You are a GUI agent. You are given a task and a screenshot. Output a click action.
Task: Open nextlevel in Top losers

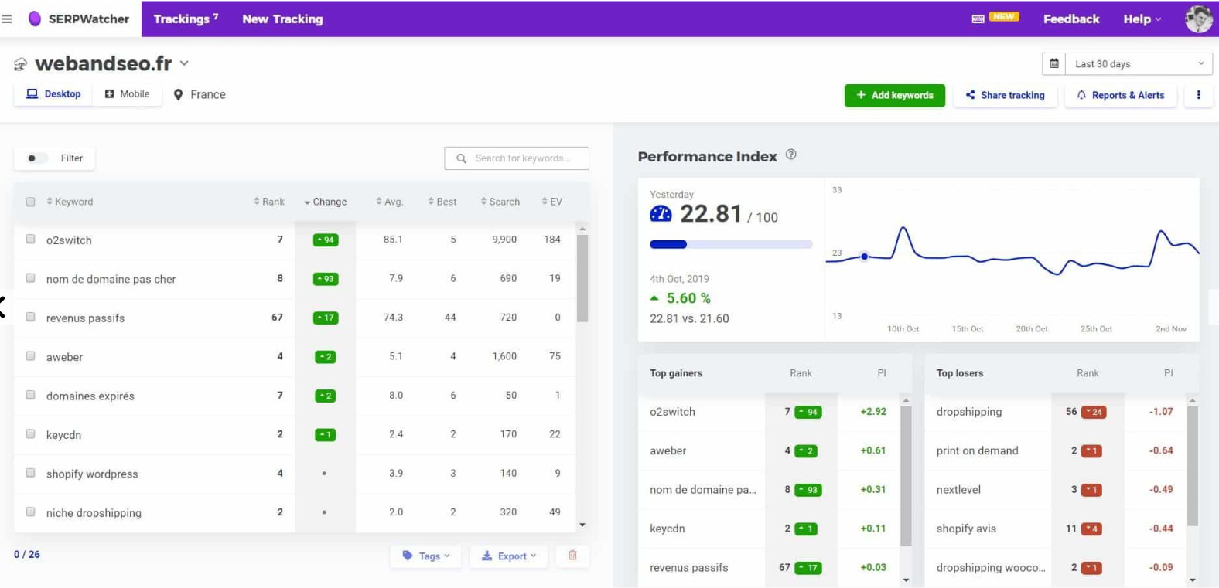click(x=958, y=490)
